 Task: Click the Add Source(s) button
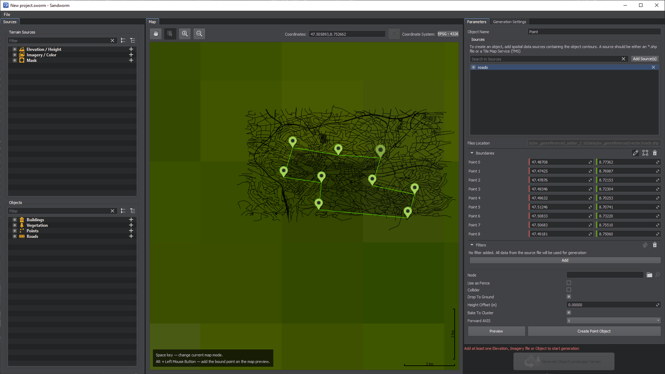[x=644, y=59]
